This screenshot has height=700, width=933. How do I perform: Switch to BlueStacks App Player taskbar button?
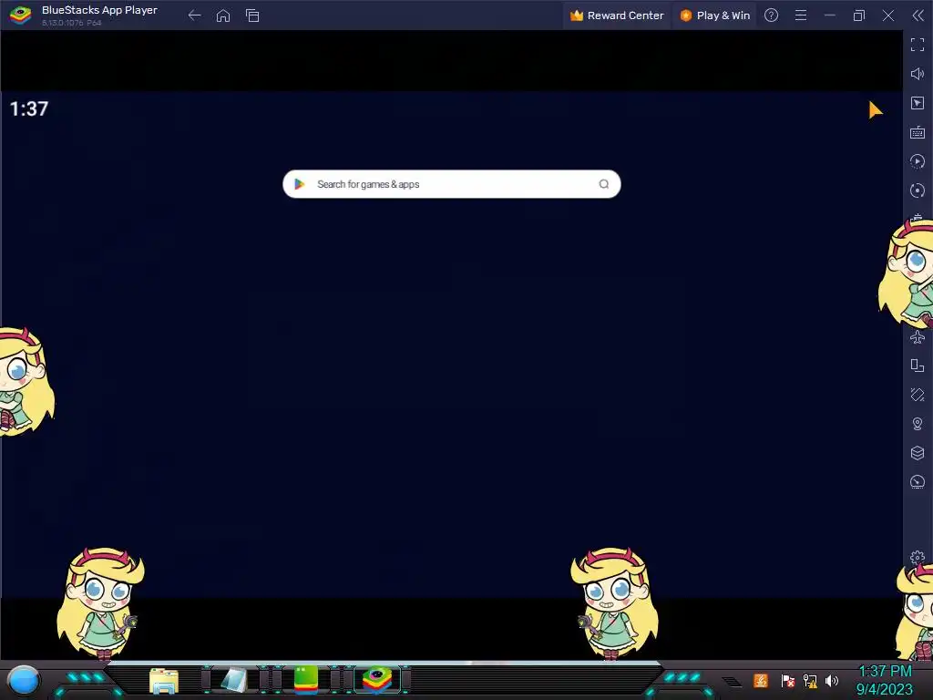pos(377,680)
